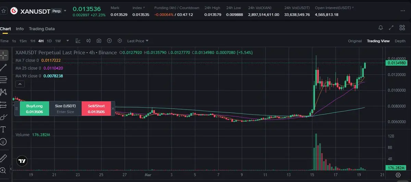Click the XANUSDT coin logo
Image resolution: width=411 pixels, height=182 pixels.
pyautogui.click(x=14, y=11)
